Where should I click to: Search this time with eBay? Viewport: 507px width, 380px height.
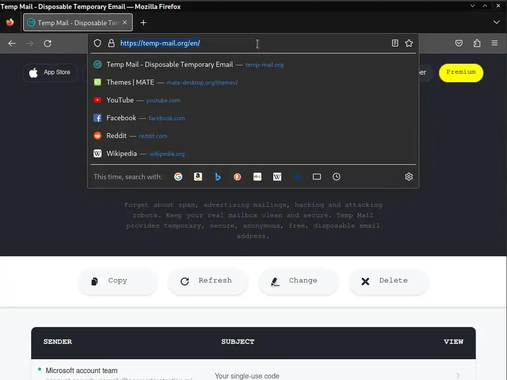click(257, 177)
